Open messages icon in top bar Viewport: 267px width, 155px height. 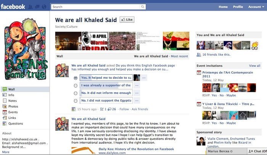click(37, 7)
